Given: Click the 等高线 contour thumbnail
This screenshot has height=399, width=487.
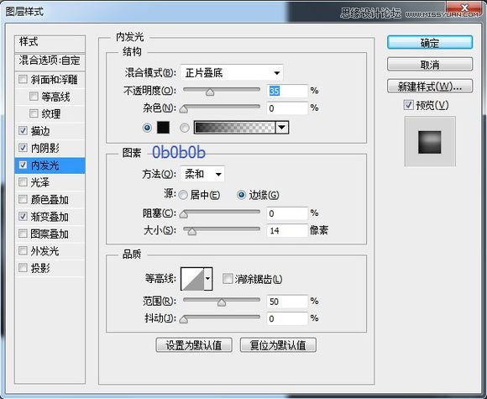Looking at the screenshot, I should tap(192, 279).
